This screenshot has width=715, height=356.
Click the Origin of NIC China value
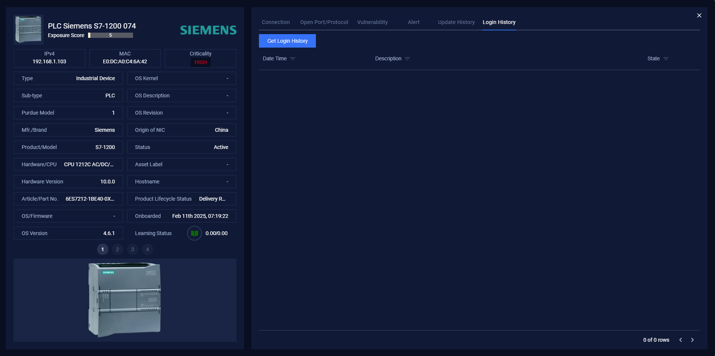221,130
